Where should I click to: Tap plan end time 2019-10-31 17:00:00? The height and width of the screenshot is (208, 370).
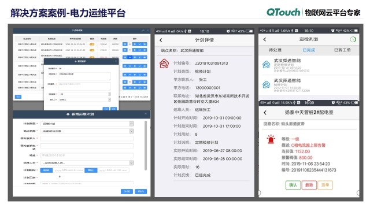click(x=222, y=126)
